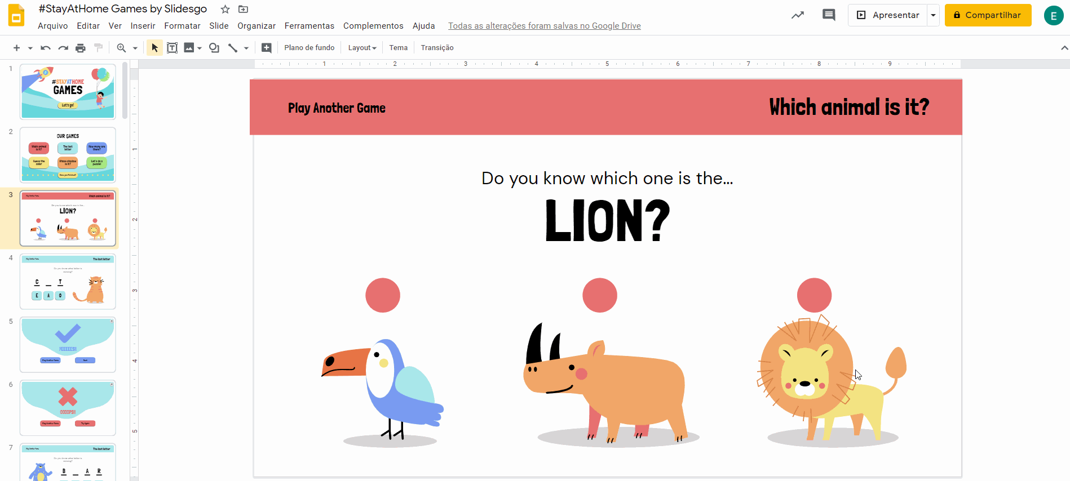Select the text box tool
The width and height of the screenshot is (1070, 481).
pos(173,48)
